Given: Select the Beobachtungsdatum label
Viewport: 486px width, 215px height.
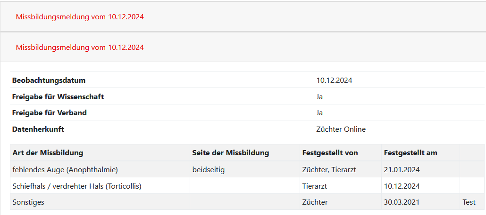Looking at the screenshot, I should tap(49, 80).
